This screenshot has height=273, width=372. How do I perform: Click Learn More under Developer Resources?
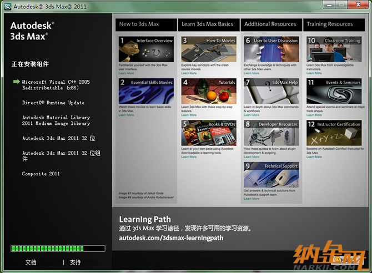coord(252,157)
